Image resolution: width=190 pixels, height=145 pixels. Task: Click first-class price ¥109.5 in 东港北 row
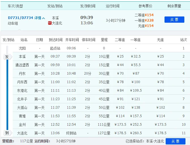136,91
